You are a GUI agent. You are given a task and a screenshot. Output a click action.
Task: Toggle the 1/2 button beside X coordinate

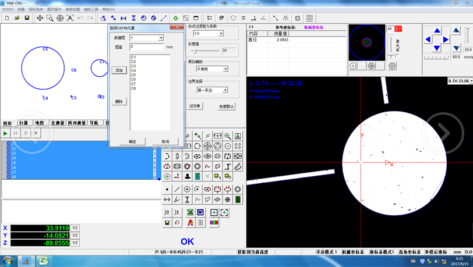(x=75, y=228)
